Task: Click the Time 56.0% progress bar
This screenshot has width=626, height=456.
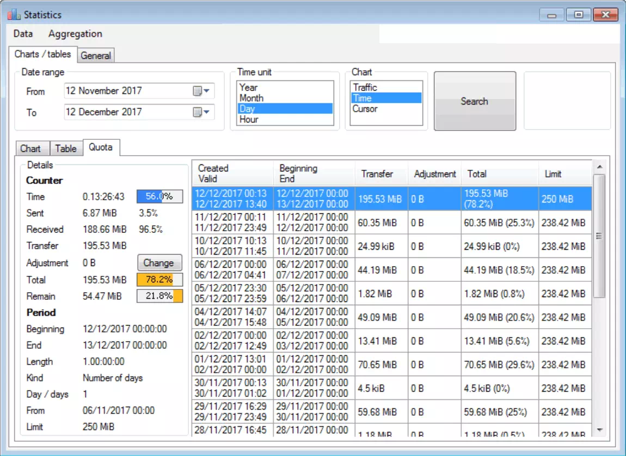Action: coord(159,196)
